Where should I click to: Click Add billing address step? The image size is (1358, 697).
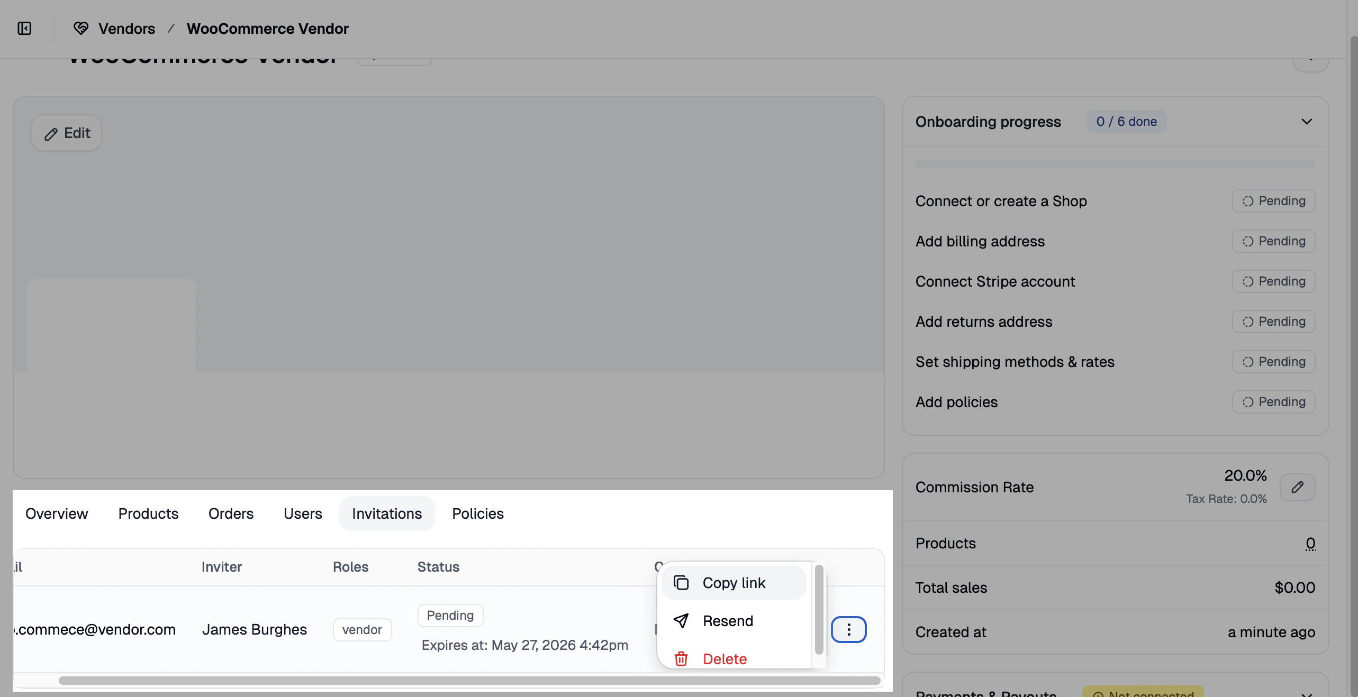[x=980, y=241]
